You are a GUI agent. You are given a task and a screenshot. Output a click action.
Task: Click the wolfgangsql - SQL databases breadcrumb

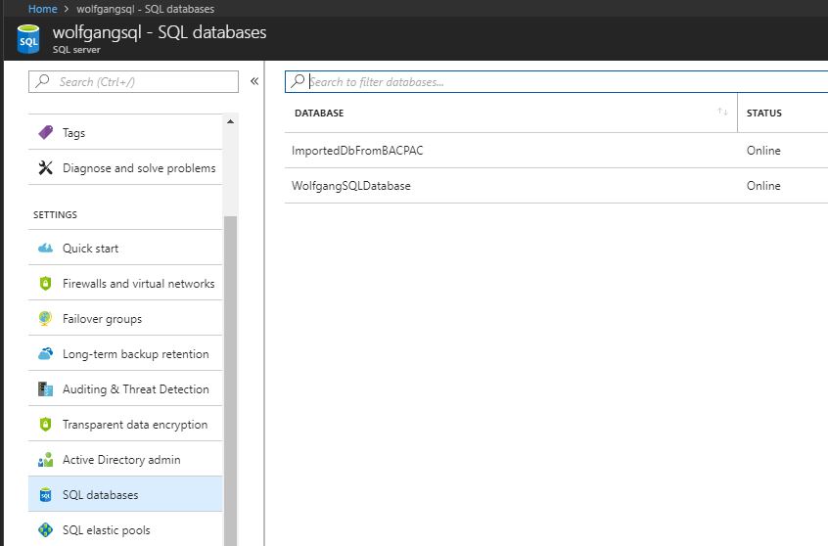(x=145, y=9)
